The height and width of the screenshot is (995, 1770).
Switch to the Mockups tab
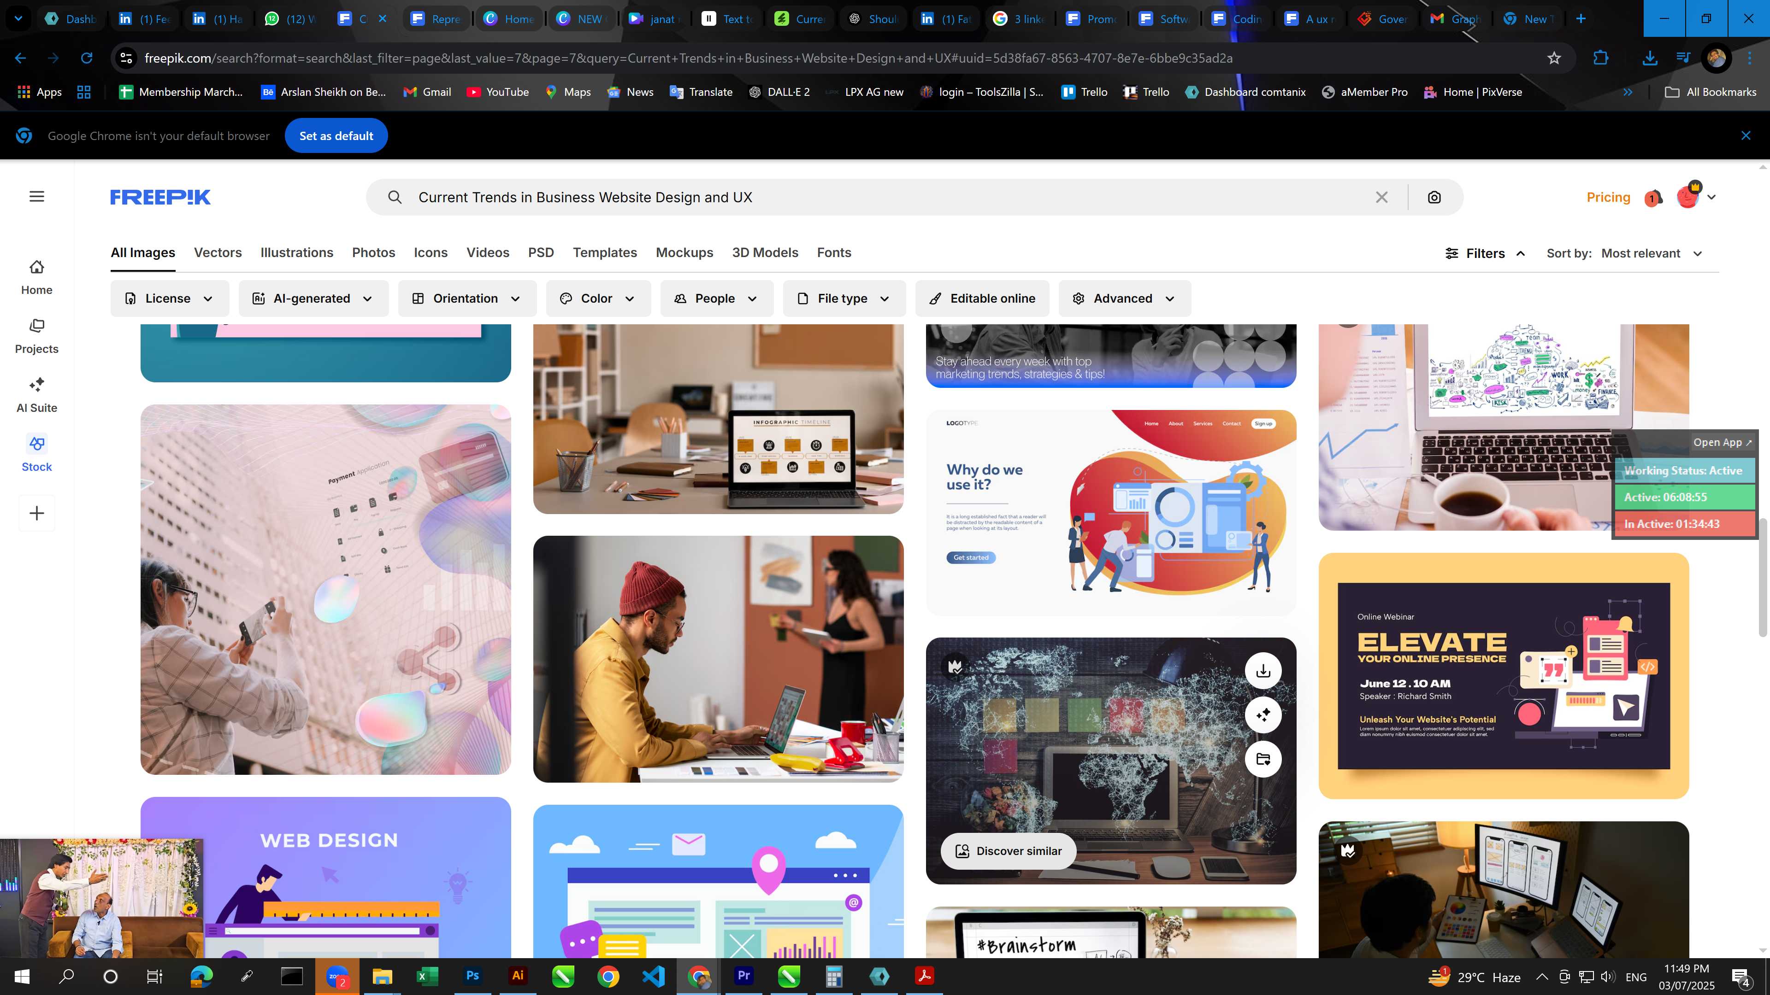click(x=684, y=253)
